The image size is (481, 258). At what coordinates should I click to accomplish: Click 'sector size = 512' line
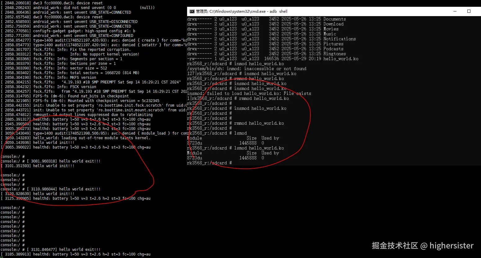tap(54, 68)
